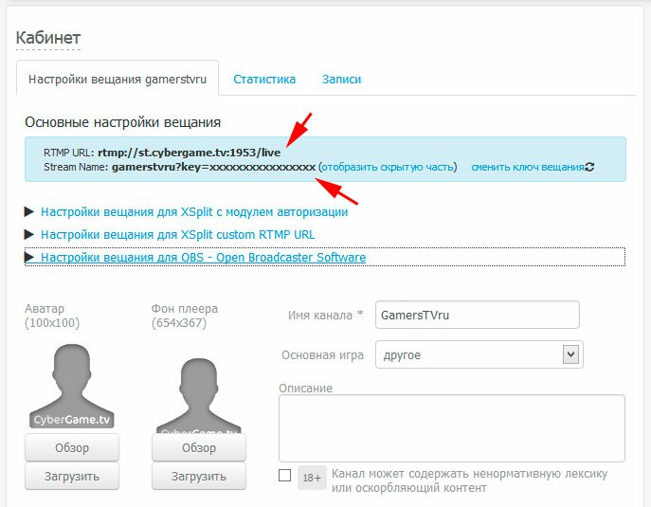Click the Фон плеера placeholder image
Screen dimensions: 651x507
(x=198, y=396)
